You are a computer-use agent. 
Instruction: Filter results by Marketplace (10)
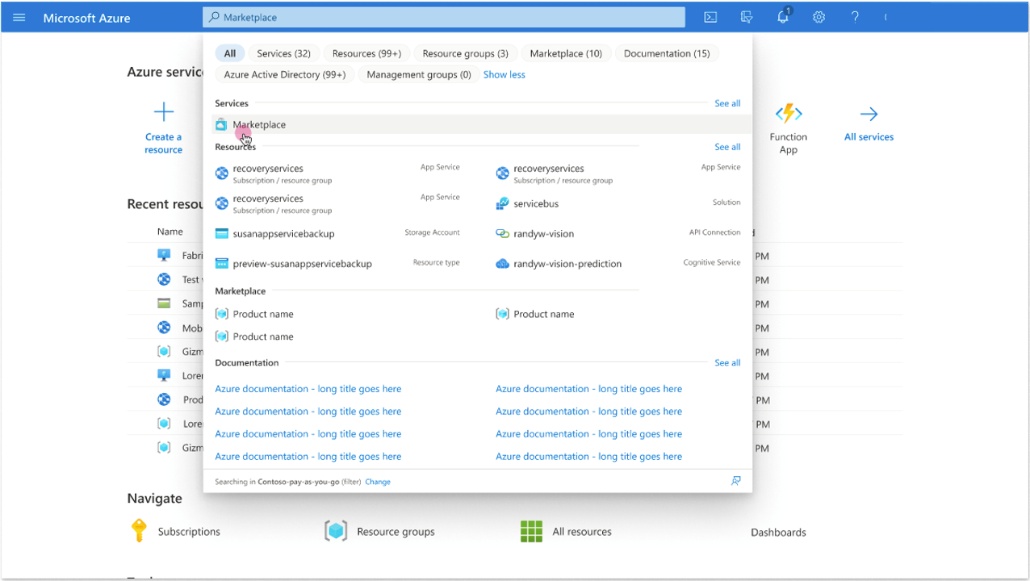[x=566, y=52]
